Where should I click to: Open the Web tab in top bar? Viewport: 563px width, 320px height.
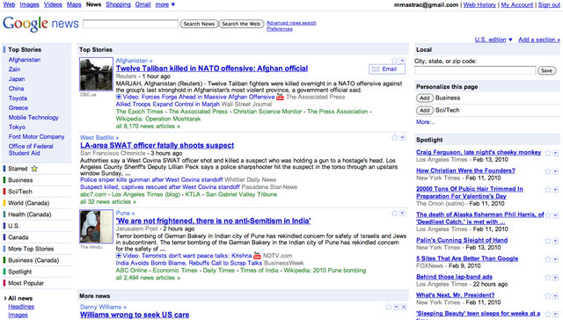point(9,4)
